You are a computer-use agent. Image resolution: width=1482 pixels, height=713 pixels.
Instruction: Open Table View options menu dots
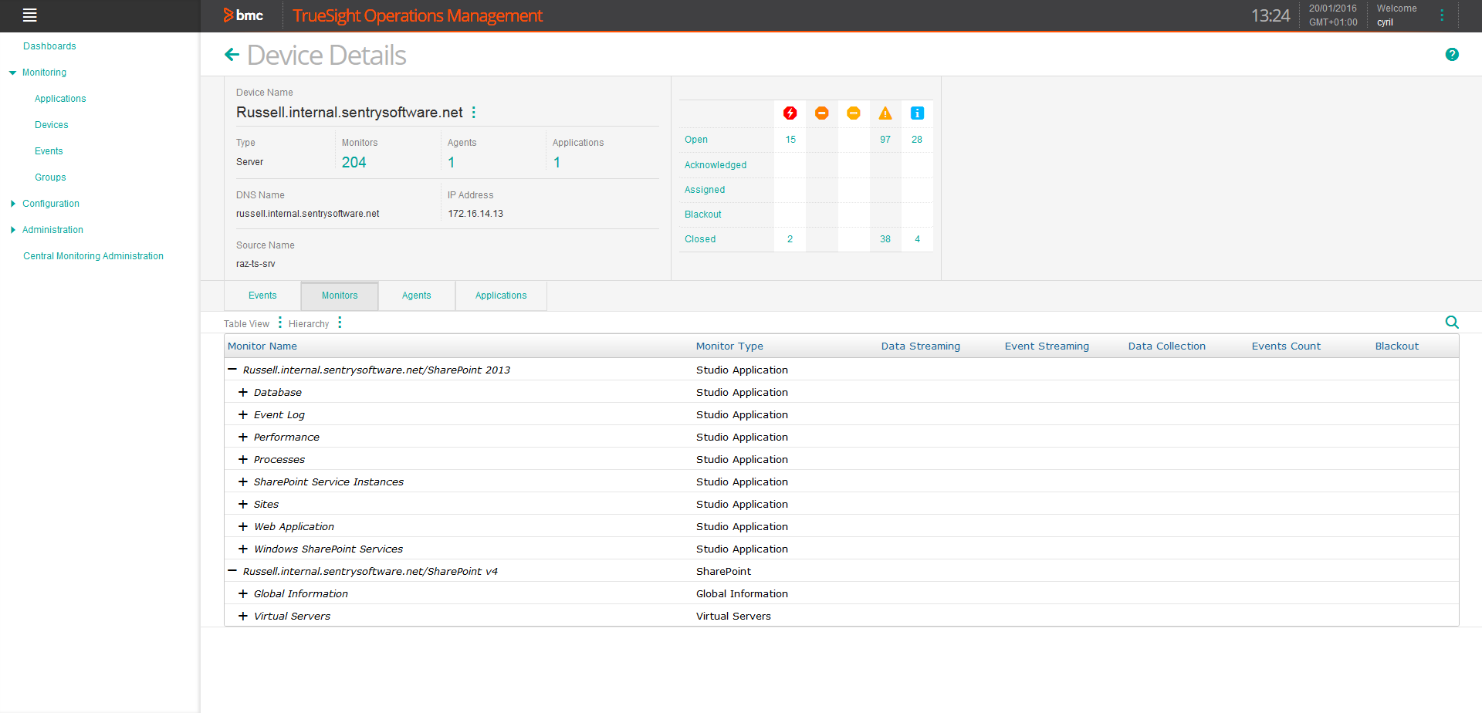(x=280, y=323)
